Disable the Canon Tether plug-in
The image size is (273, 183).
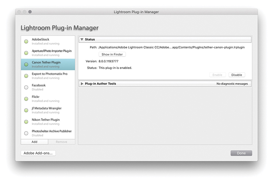click(x=237, y=75)
